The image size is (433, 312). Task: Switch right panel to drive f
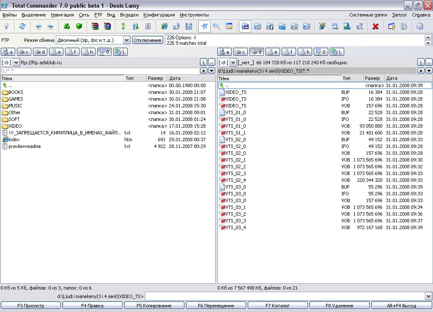(x=289, y=52)
